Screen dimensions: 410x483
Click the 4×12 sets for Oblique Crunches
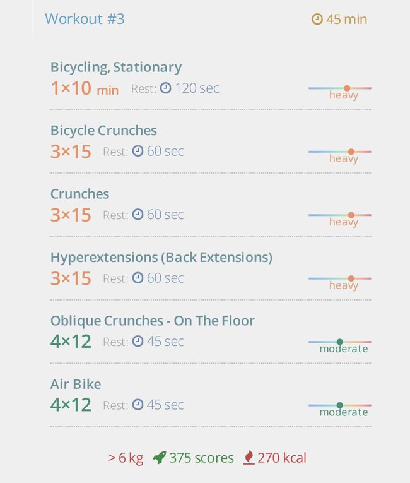[71, 342]
